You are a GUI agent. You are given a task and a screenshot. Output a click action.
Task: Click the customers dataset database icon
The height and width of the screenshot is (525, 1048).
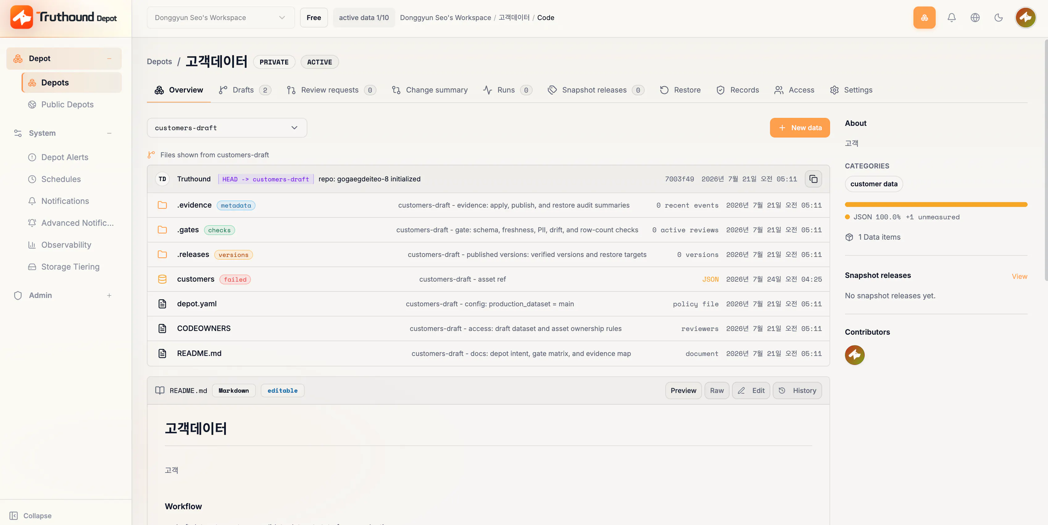click(x=162, y=279)
